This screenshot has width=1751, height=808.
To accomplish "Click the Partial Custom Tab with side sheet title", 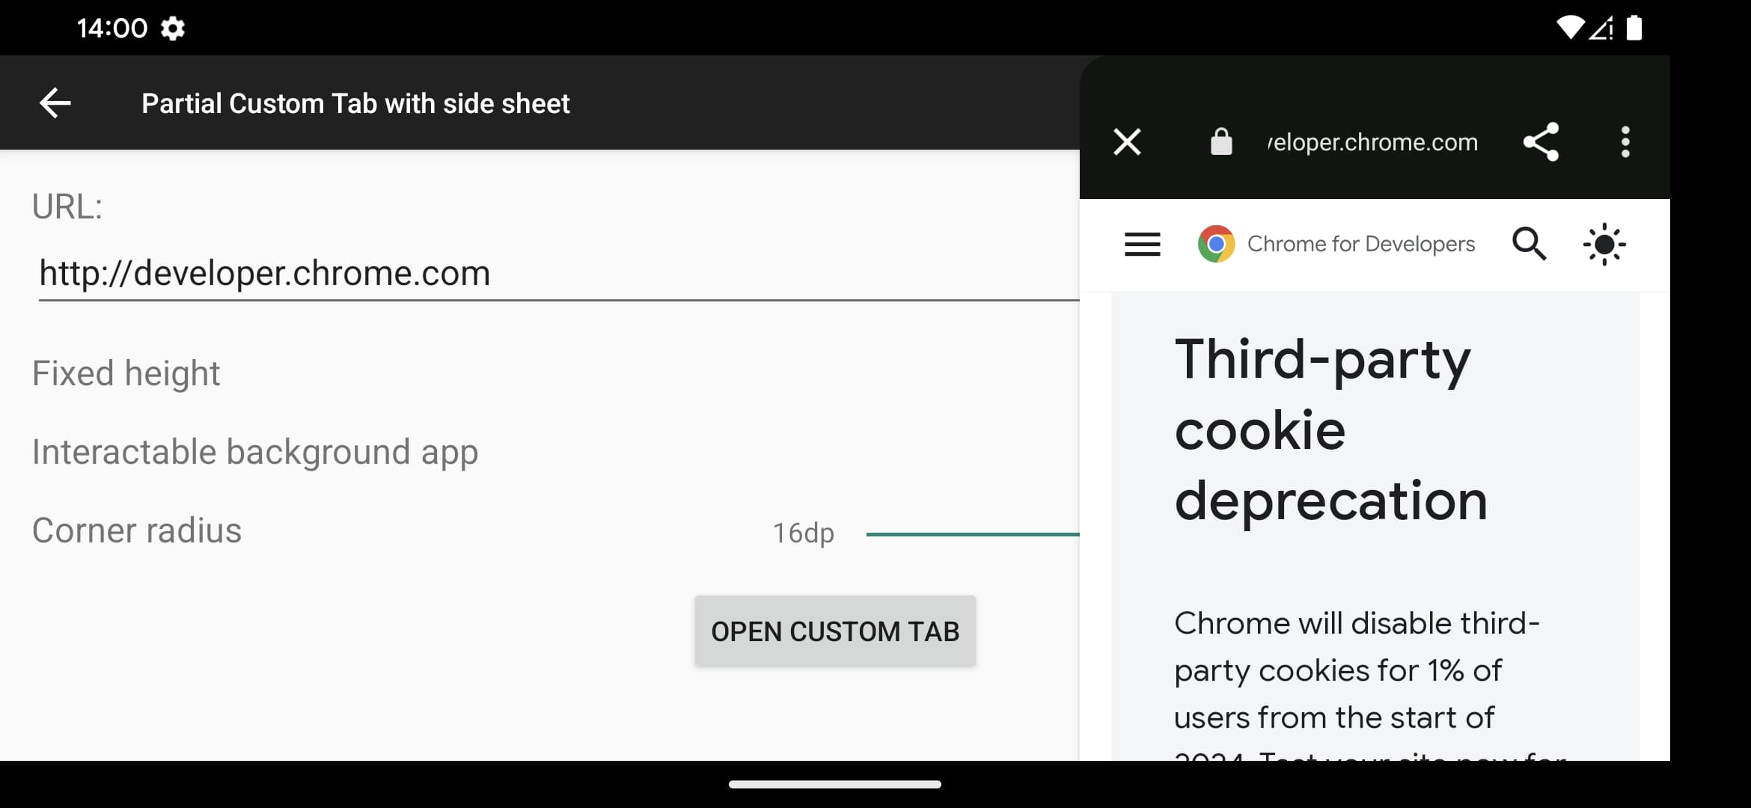I will tap(355, 102).
